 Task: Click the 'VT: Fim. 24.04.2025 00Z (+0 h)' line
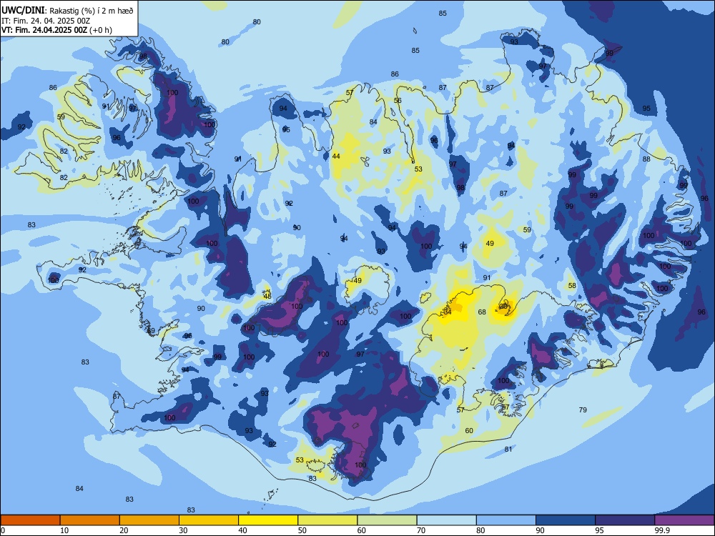[56, 30]
